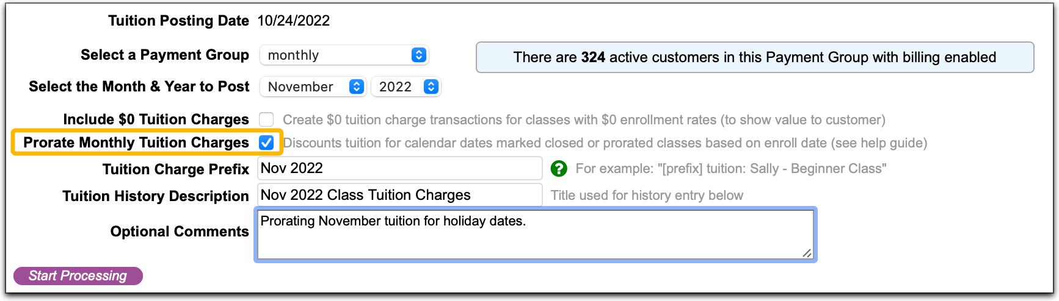1059x301 pixels.
Task: Open the 2022 year dropdown
Action: coord(406,87)
